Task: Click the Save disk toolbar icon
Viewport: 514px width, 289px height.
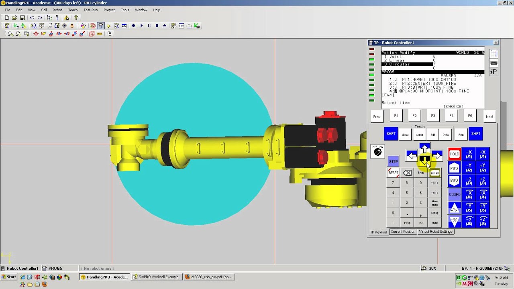Action: [22, 18]
